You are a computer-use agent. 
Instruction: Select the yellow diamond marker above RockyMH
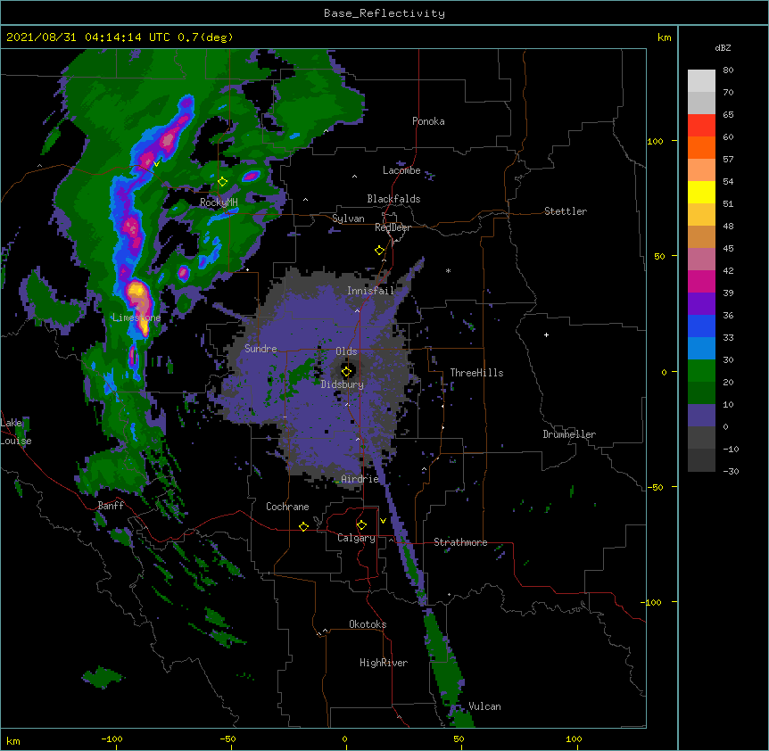pyautogui.click(x=223, y=182)
